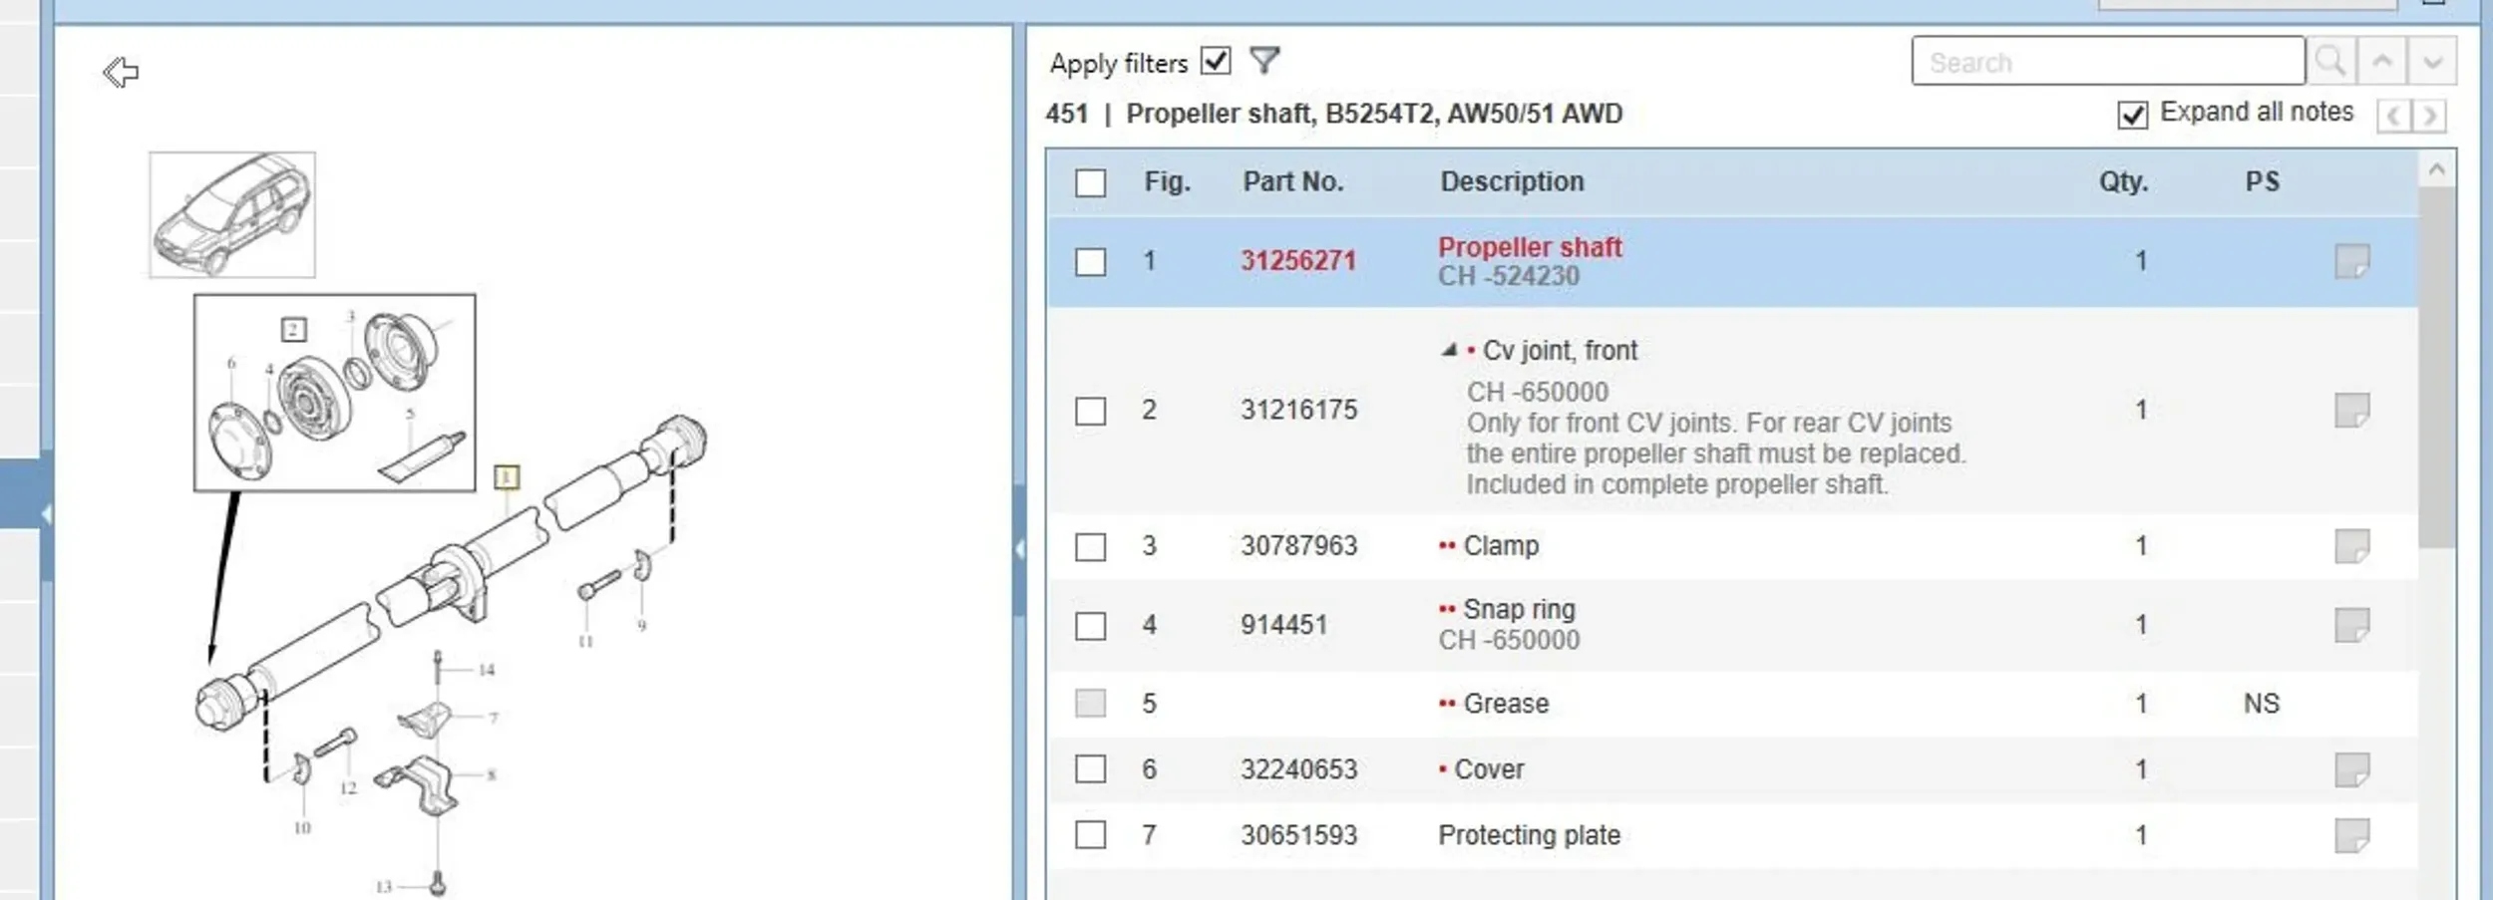2493x900 pixels.
Task: Click part number 31256271 link
Action: tap(1298, 261)
